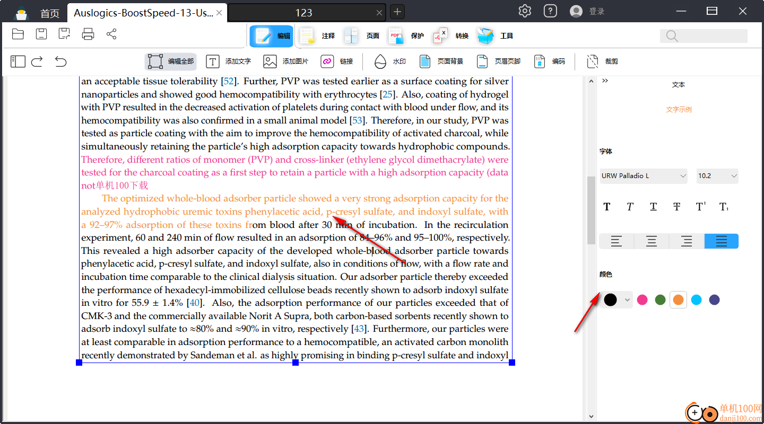Toggle the sidebar panel icon
Image resolution: width=764 pixels, height=424 pixels.
click(x=18, y=61)
